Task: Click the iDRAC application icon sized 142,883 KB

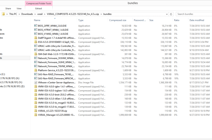Action: (36, 50)
